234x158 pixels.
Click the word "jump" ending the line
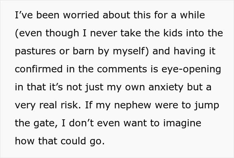207,106
